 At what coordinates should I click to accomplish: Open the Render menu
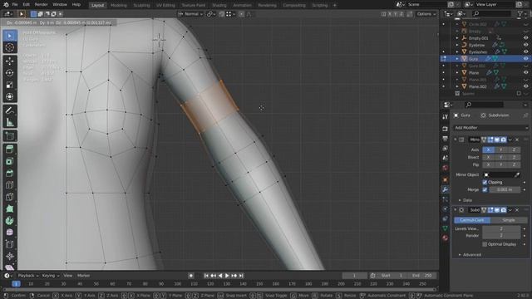pyautogui.click(x=41, y=5)
